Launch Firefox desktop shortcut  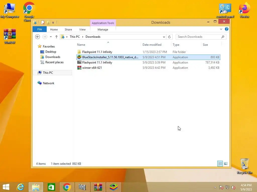[x=244, y=10]
